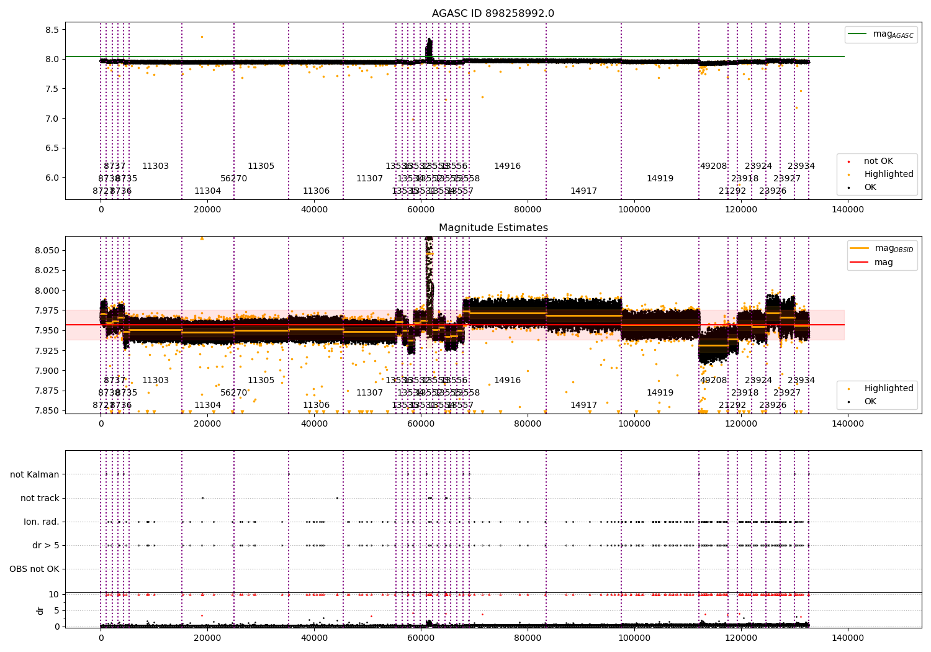Select the mag AGASC legend entry
931x652 pixels.
[881, 34]
